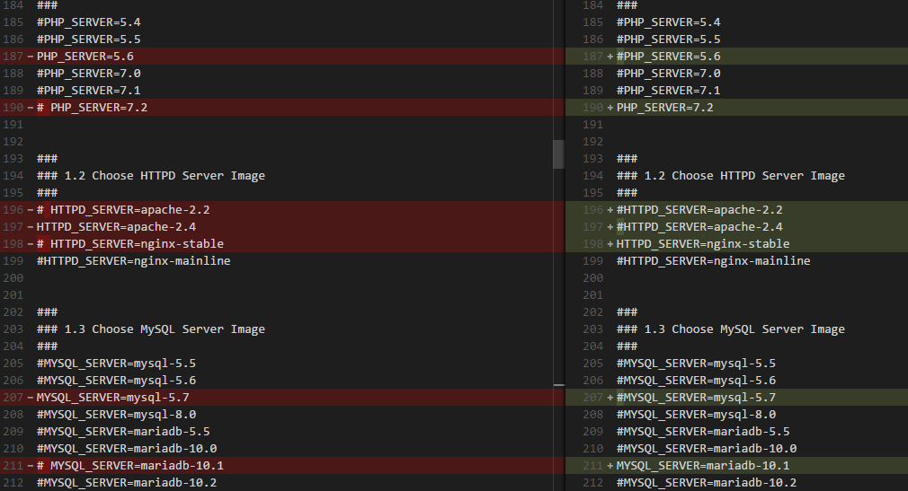Click line number 203 in left pane
The image size is (908, 491).
click(x=13, y=329)
